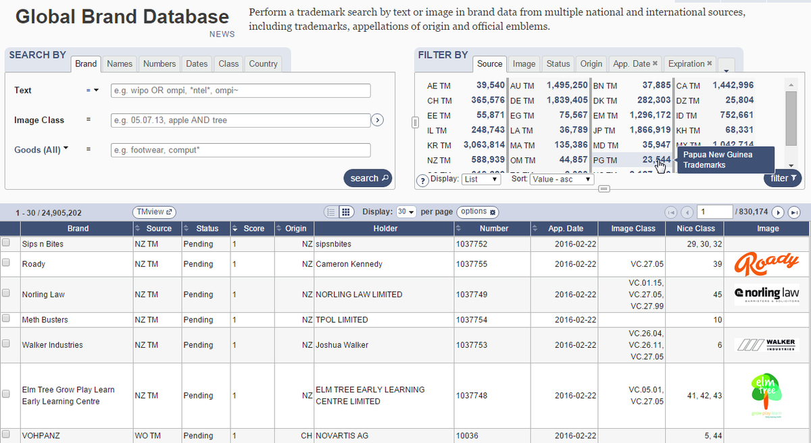
Task: Open the filter Display List dropdown
Action: click(481, 180)
